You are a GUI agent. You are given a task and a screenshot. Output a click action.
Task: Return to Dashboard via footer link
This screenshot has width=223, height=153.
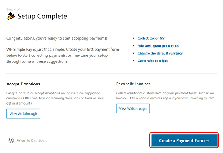pyautogui.click(x=32, y=140)
